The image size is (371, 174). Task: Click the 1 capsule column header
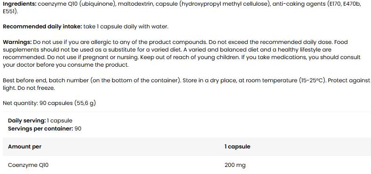click(237, 147)
